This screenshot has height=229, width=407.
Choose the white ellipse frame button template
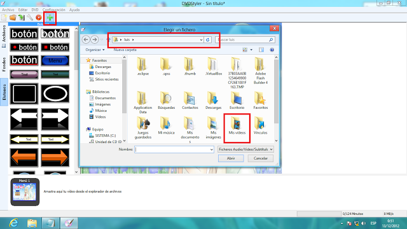[55, 94]
